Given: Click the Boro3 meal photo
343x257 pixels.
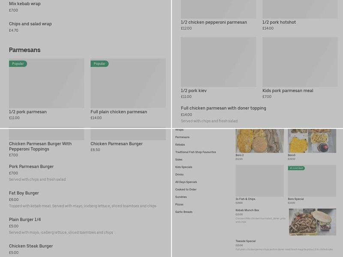Looking at the screenshot, I should pyautogui.click(x=312, y=140).
